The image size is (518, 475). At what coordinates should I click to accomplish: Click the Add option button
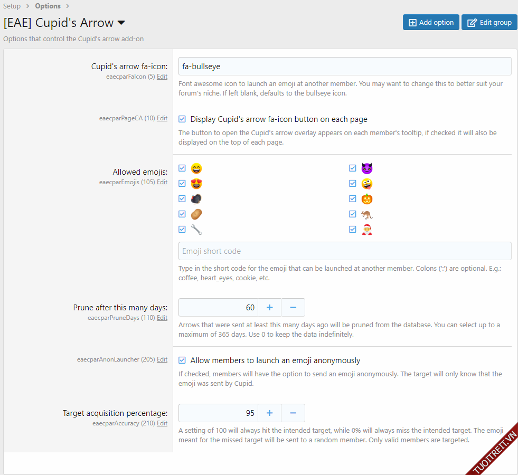pos(431,22)
